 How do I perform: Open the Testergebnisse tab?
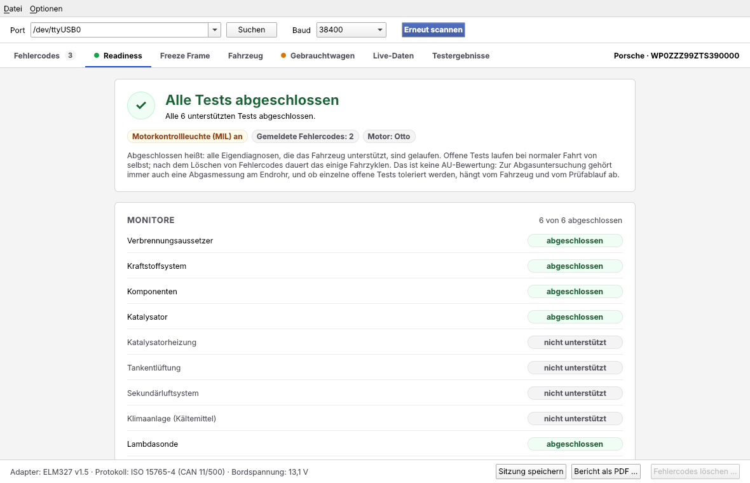pos(461,55)
